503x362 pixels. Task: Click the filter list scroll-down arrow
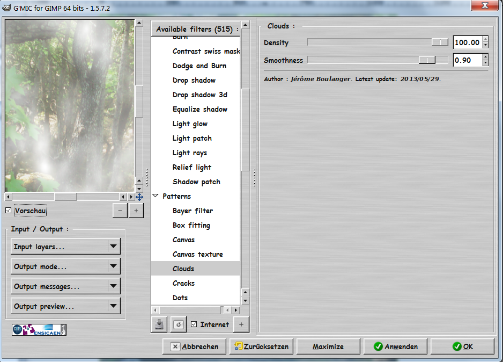[246, 301]
